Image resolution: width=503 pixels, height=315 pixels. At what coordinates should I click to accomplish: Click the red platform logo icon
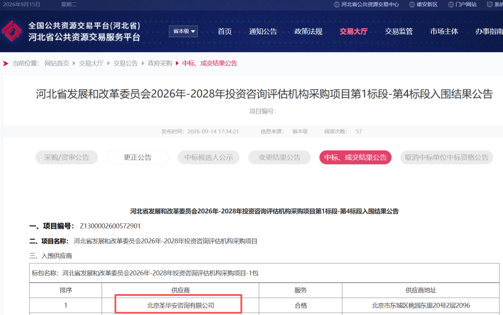[x=12, y=31]
